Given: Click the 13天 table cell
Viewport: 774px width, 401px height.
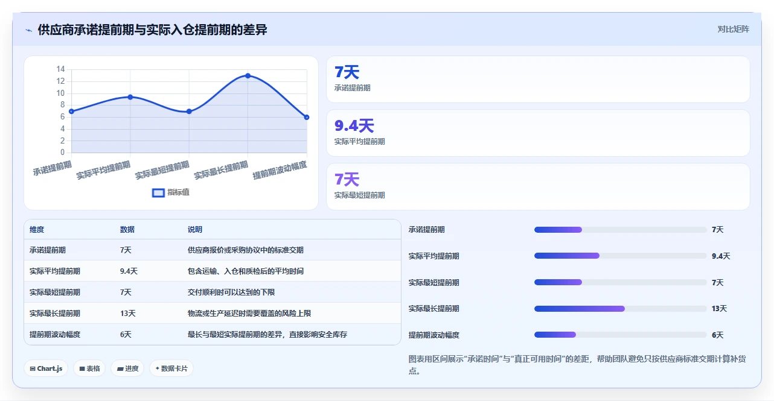Looking at the screenshot, I should click(x=128, y=314).
